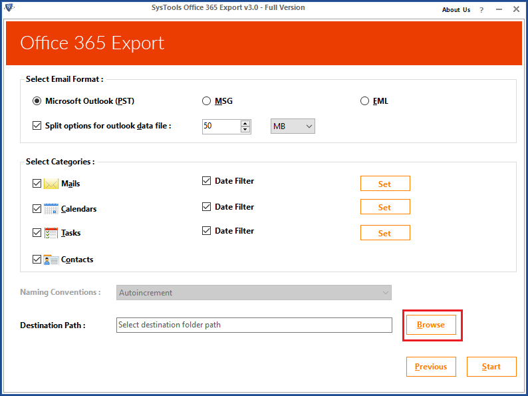Disable Date Filter for Calendars
Viewport: 528px width, 396px height.
pyautogui.click(x=206, y=207)
